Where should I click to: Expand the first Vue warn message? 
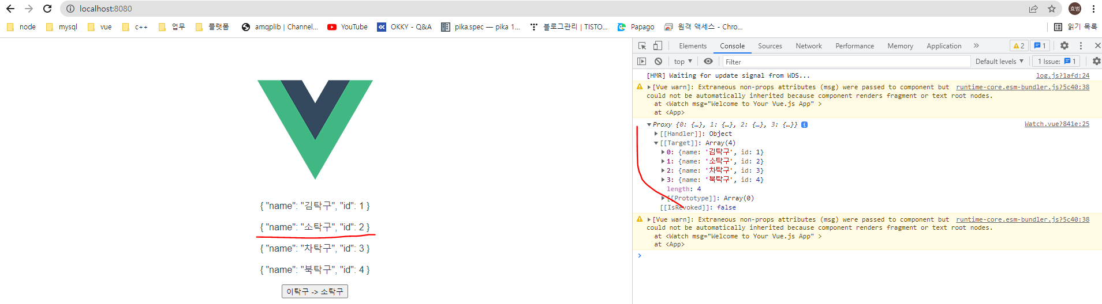[x=649, y=88]
